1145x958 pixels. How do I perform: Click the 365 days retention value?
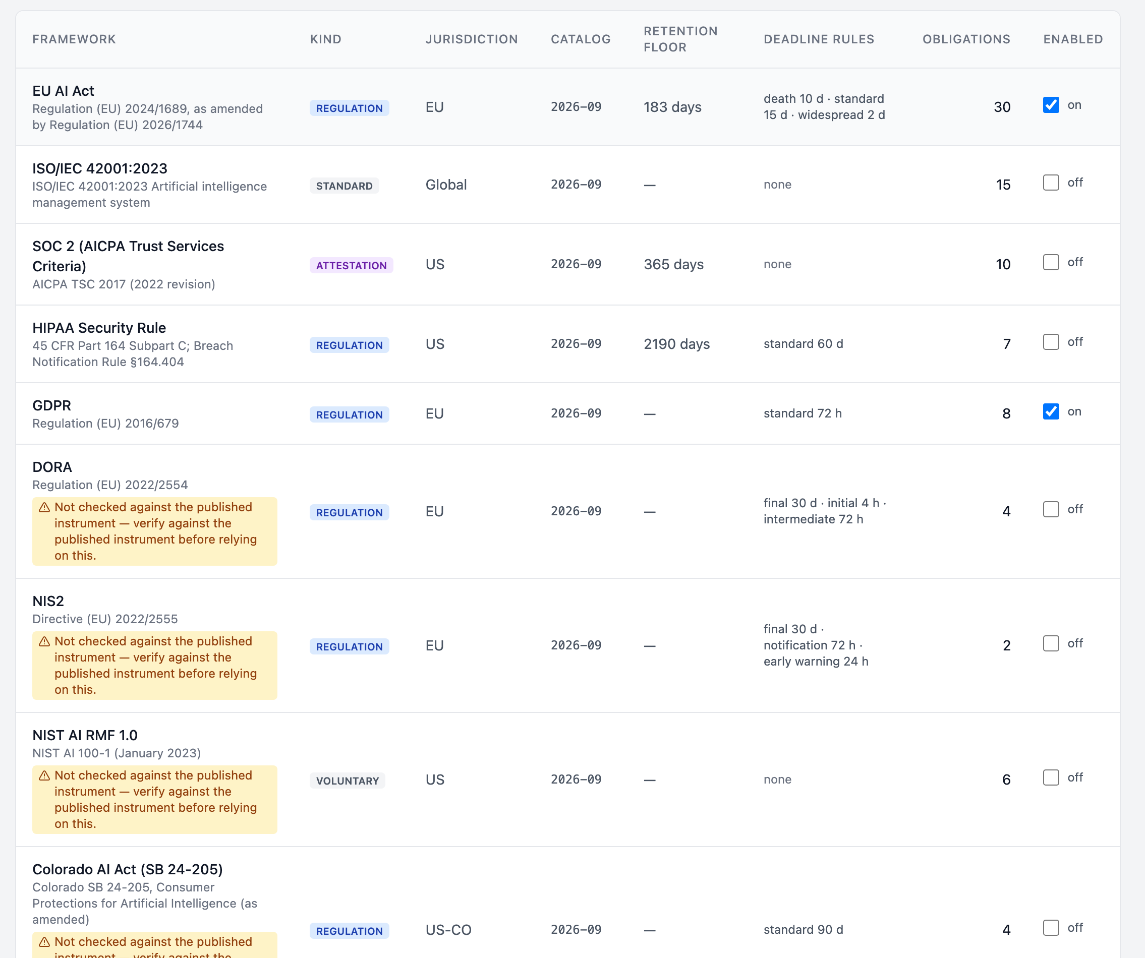[x=673, y=264]
